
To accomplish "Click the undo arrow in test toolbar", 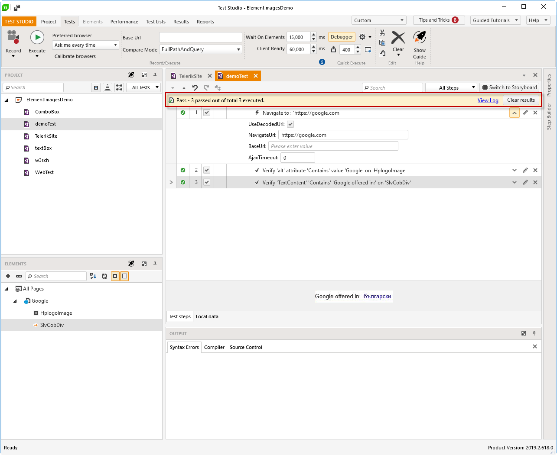I will click(195, 87).
